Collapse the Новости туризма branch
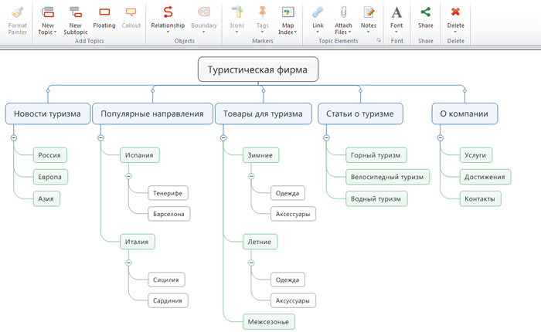 pos(14,138)
